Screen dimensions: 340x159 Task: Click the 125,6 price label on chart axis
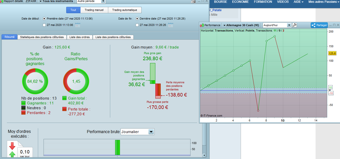click(332, 53)
